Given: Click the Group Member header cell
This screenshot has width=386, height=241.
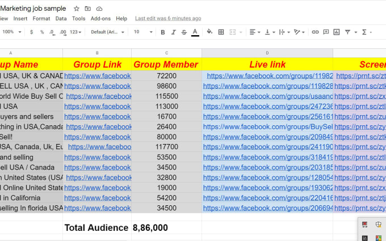Looking at the screenshot, I should pos(166,64).
